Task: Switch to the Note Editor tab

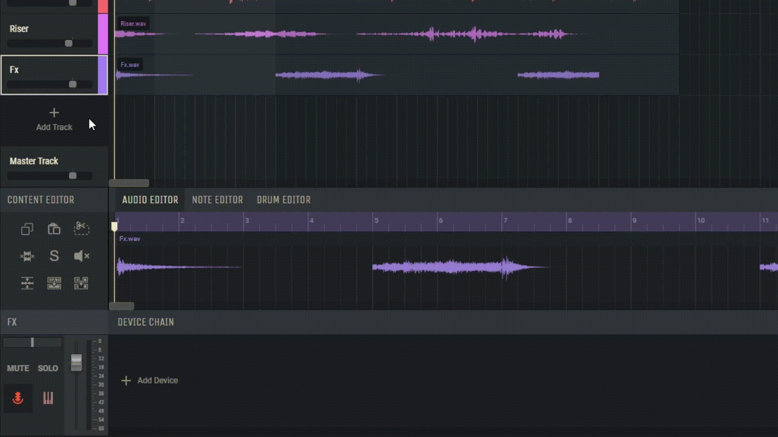Action: (x=217, y=200)
